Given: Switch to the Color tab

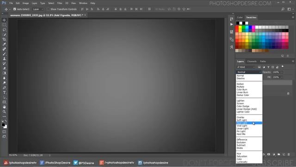Looking at the screenshot, I should (240, 18).
